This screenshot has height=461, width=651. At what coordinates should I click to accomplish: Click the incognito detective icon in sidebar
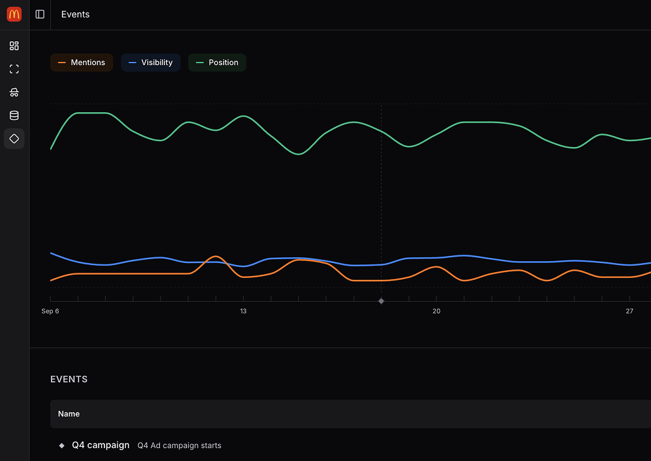point(14,92)
